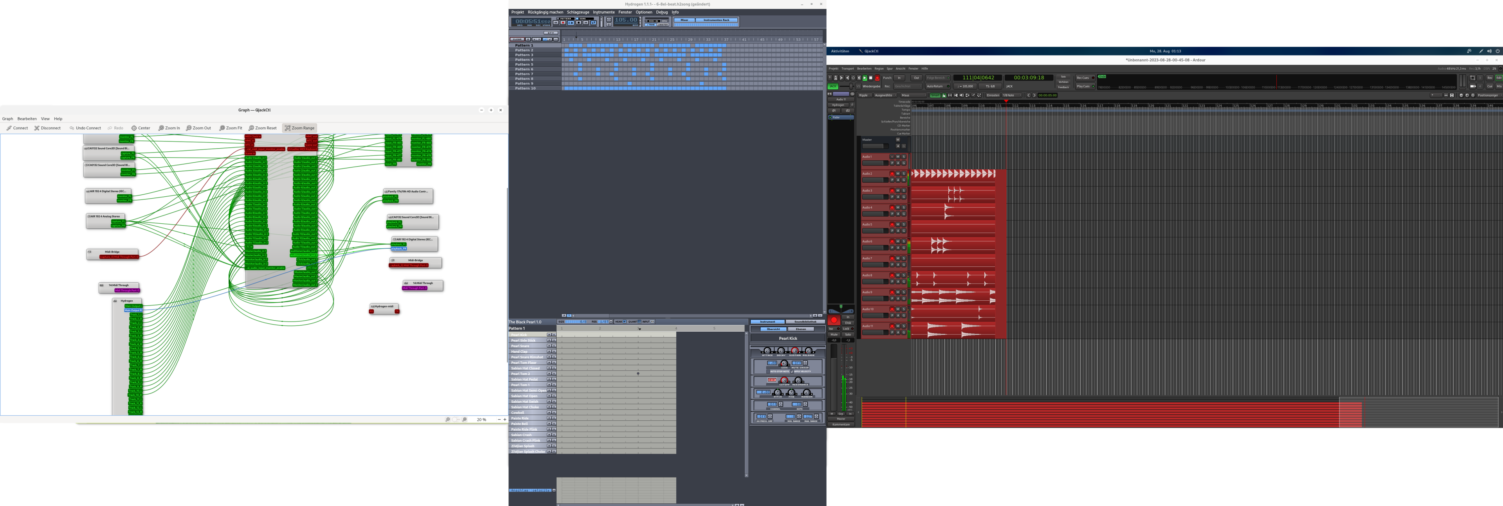Open Ardour's Spur menu

(890, 69)
